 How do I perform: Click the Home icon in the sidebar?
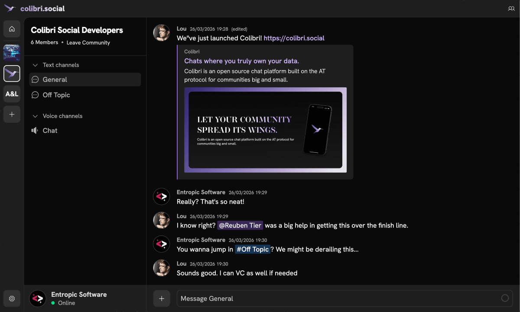coord(12,29)
